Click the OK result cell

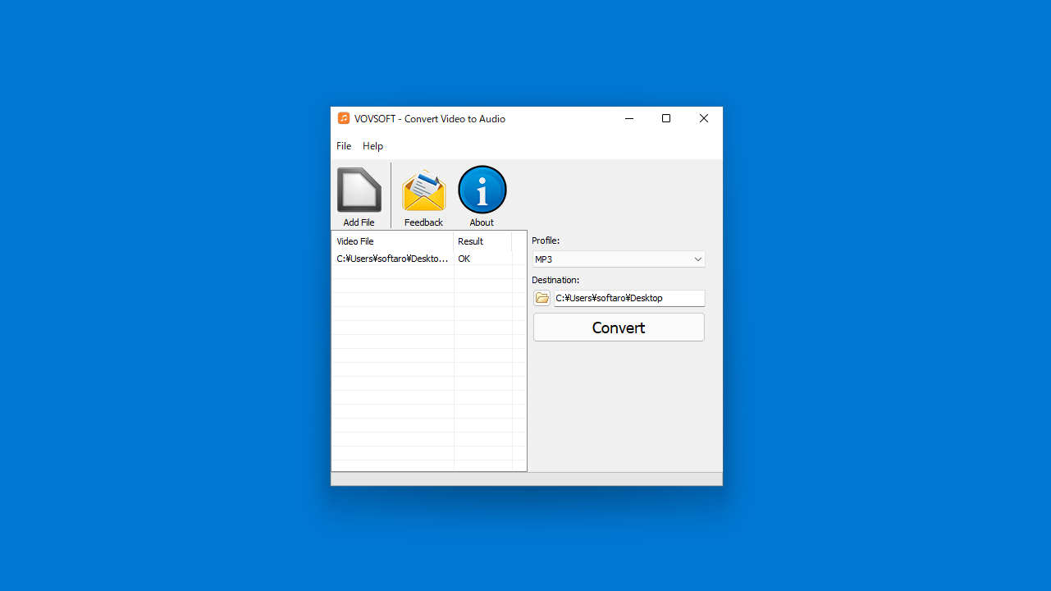click(x=464, y=259)
